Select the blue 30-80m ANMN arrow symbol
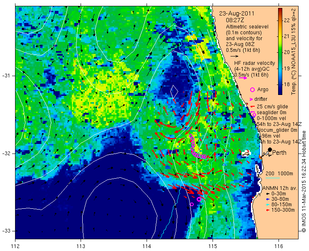Viewport: 309px width, 251px height. pos(267,199)
